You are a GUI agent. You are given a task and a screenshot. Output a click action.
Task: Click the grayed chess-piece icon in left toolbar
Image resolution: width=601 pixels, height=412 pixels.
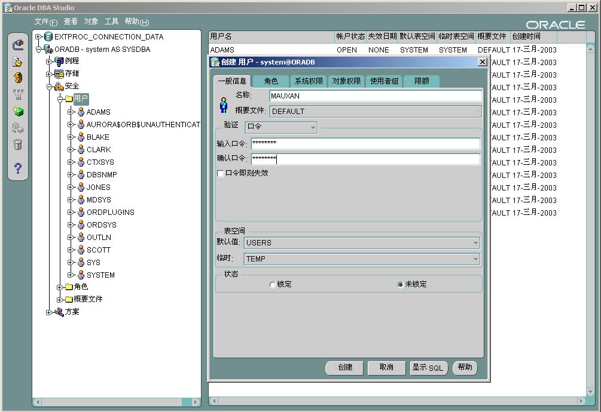click(x=17, y=94)
